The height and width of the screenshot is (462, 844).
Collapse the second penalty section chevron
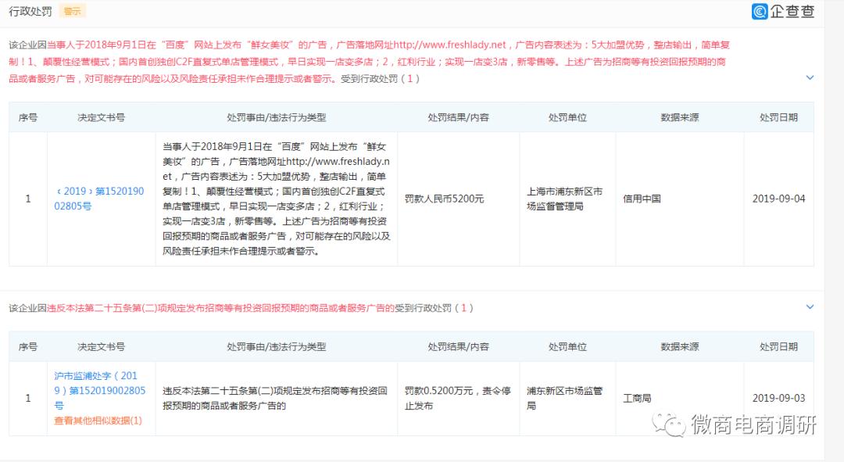point(810,307)
